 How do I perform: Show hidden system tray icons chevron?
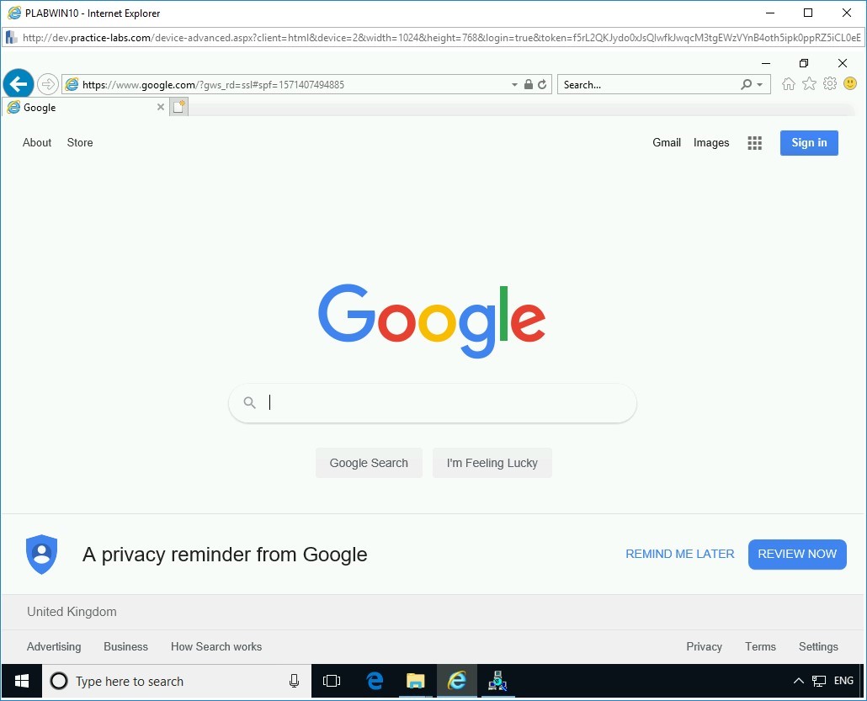pos(799,681)
